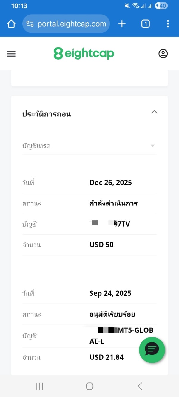Open browser three-dot options menu
The height and width of the screenshot is (397, 179).
(168, 24)
